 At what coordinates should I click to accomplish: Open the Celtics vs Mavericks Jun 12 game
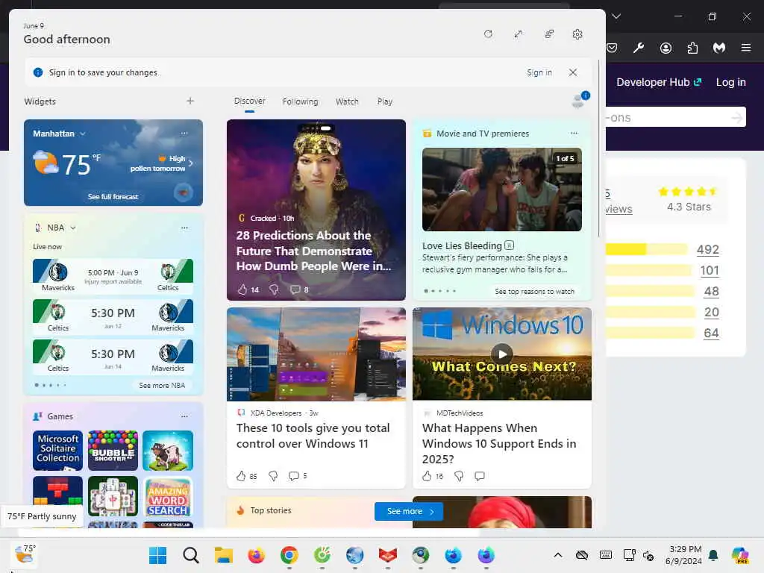coord(113,316)
